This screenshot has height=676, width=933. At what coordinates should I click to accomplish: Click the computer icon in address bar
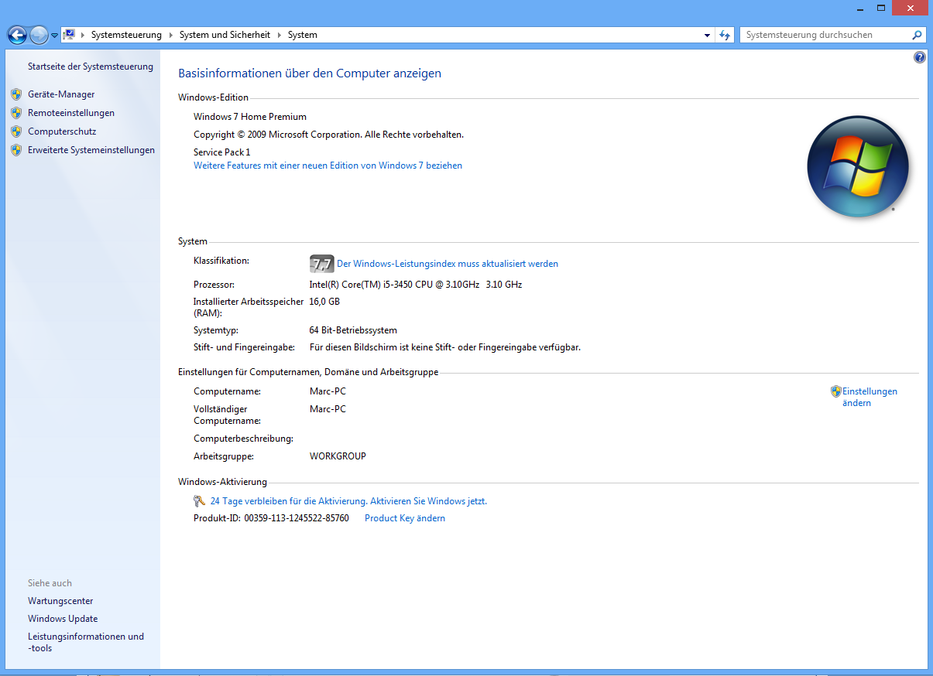(x=69, y=35)
